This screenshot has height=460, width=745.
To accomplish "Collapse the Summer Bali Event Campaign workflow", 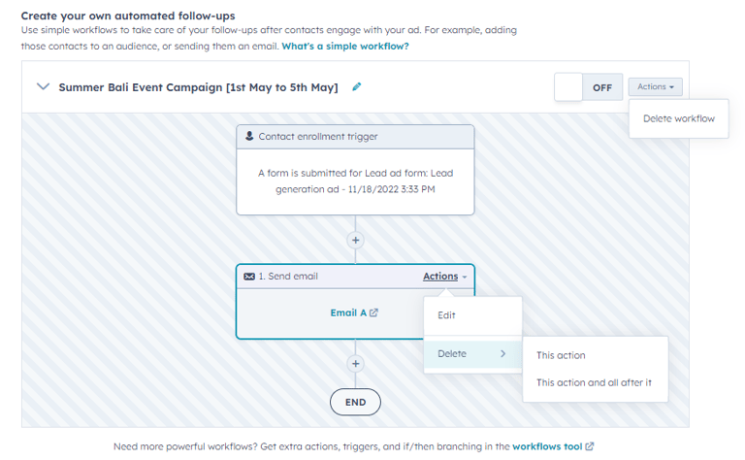I will (43, 87).
